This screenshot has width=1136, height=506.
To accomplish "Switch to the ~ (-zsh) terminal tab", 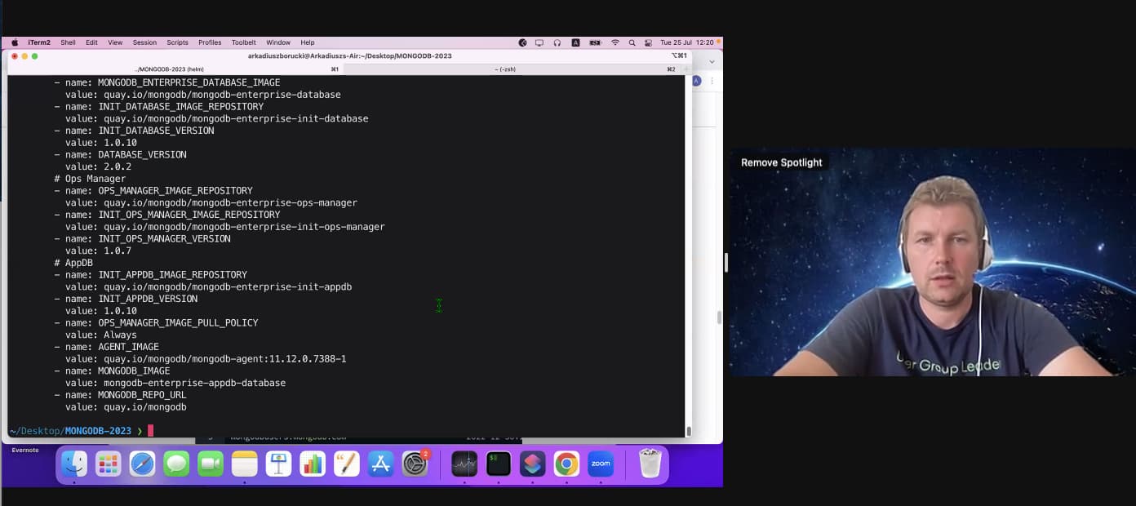I will pos(513,69).
